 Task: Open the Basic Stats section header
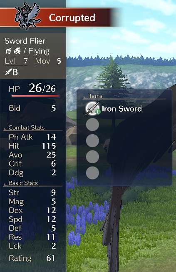pyautogui.click(x=23, y=183)
